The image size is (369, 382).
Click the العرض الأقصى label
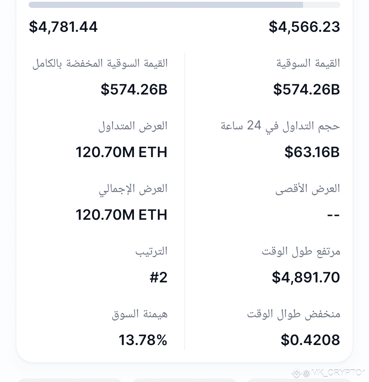(307, 189)
